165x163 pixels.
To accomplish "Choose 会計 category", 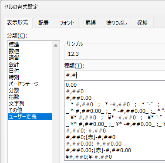I will point(30,64).
